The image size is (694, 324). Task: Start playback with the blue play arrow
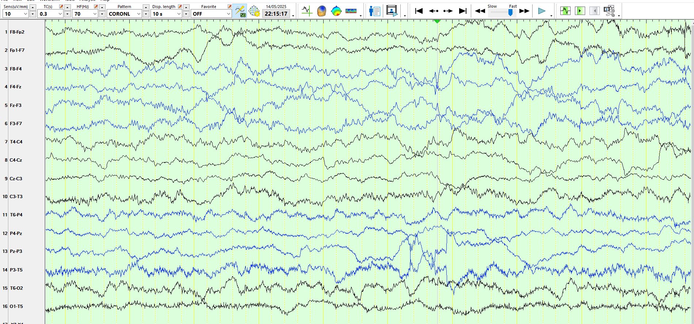click(x=542, y=11)
